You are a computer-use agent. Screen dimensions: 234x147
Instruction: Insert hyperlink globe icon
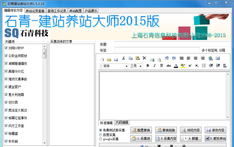coord(211,58)
